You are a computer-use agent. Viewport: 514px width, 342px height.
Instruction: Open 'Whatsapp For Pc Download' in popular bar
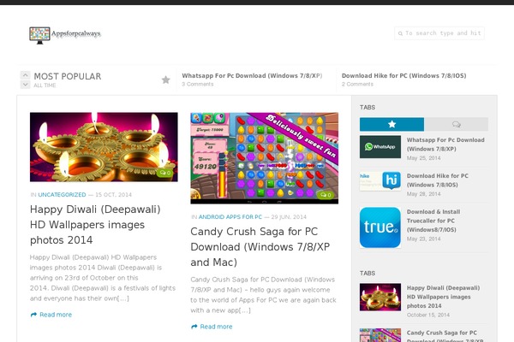point(252,75)
